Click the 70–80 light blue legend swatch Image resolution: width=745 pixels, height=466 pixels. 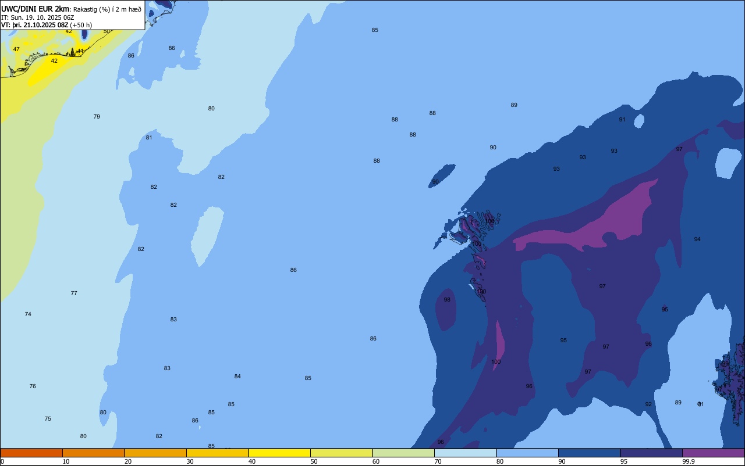coord(465,453)
